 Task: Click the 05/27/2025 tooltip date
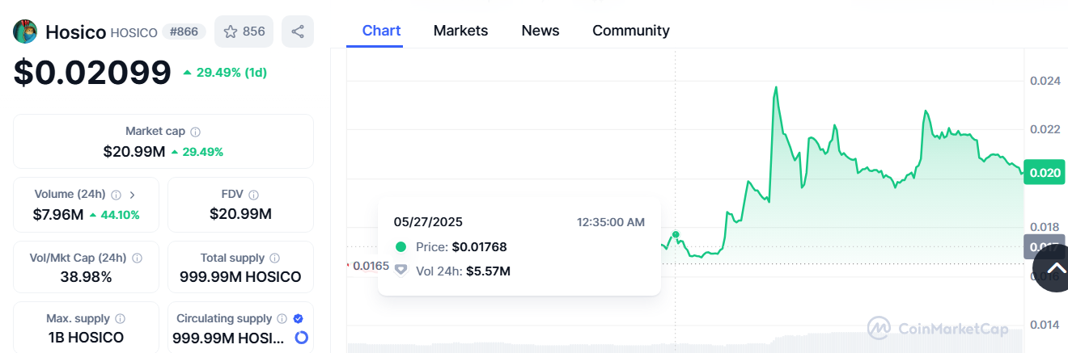pos(428,222)
